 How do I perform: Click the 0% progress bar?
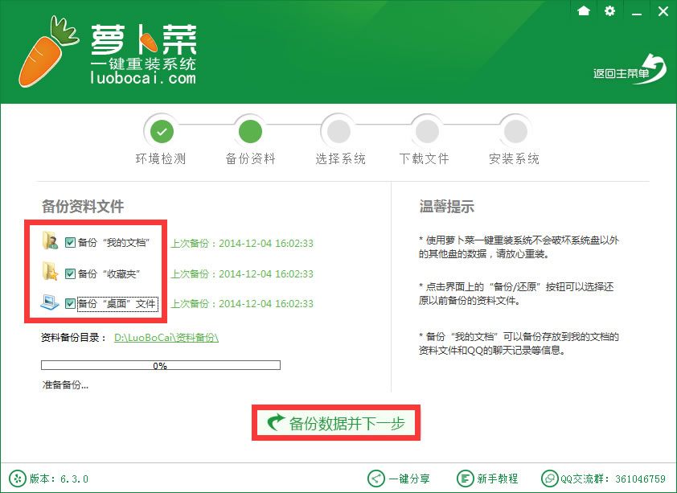[160, 364]
